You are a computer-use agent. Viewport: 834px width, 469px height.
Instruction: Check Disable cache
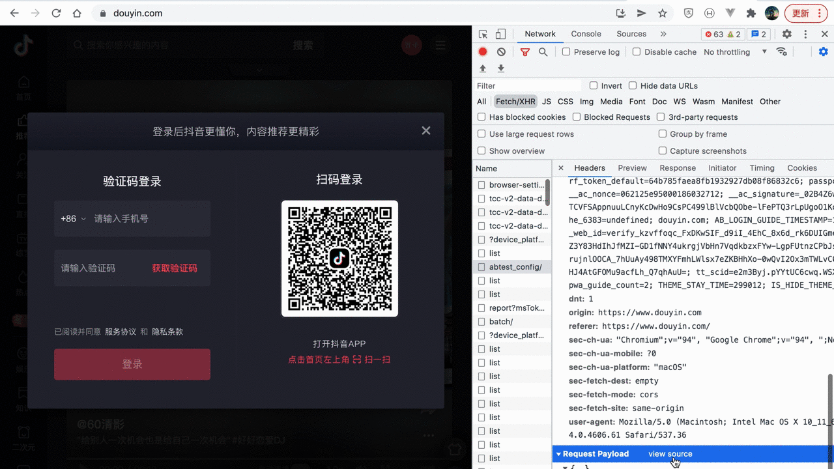tap(636, 51)
